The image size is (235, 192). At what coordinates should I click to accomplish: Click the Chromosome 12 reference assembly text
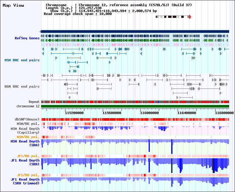tap(135, 5)
